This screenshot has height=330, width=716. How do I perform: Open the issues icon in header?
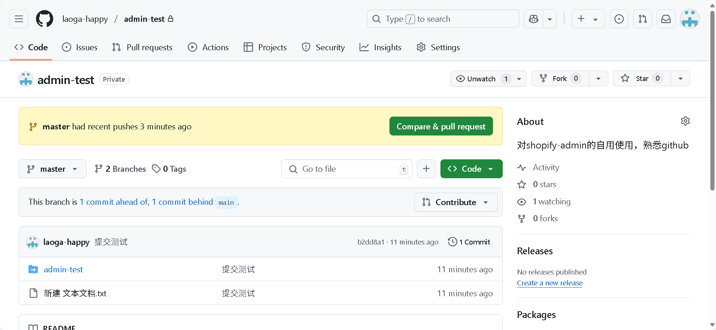[619, 19]
